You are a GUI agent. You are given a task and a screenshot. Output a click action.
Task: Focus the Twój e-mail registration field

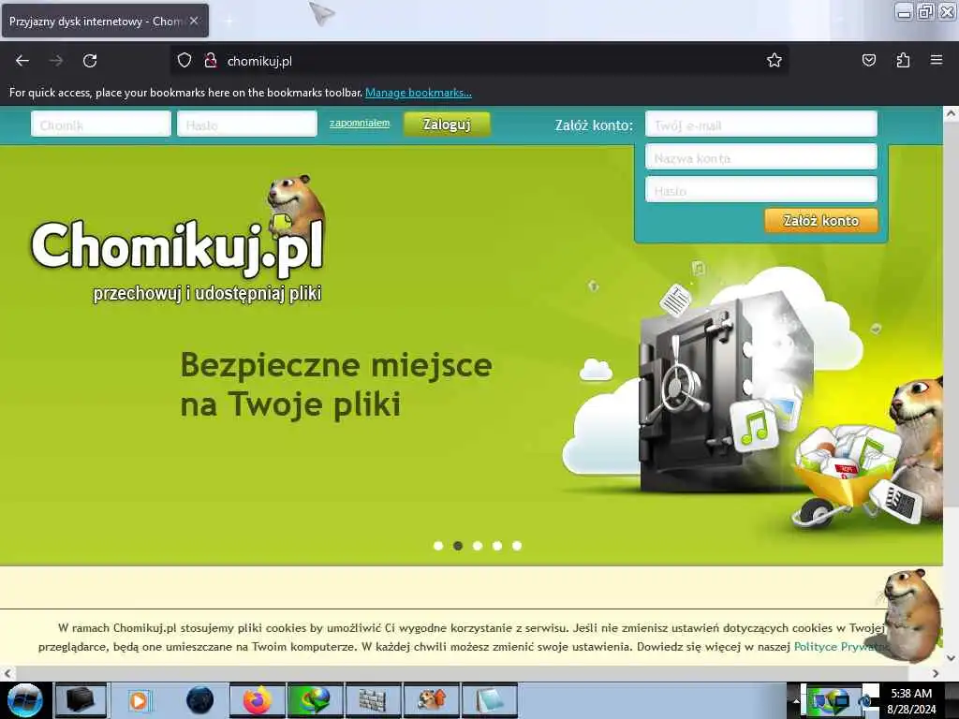pos(760,125)
